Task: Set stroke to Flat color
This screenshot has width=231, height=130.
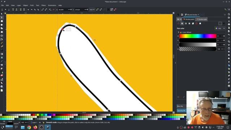Action: (x=182, y=23)
